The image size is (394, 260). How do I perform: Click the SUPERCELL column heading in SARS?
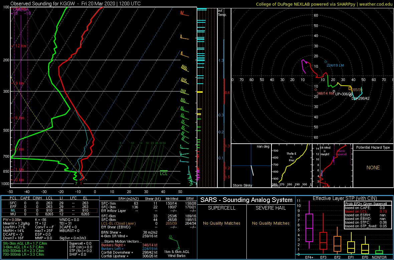222,209
